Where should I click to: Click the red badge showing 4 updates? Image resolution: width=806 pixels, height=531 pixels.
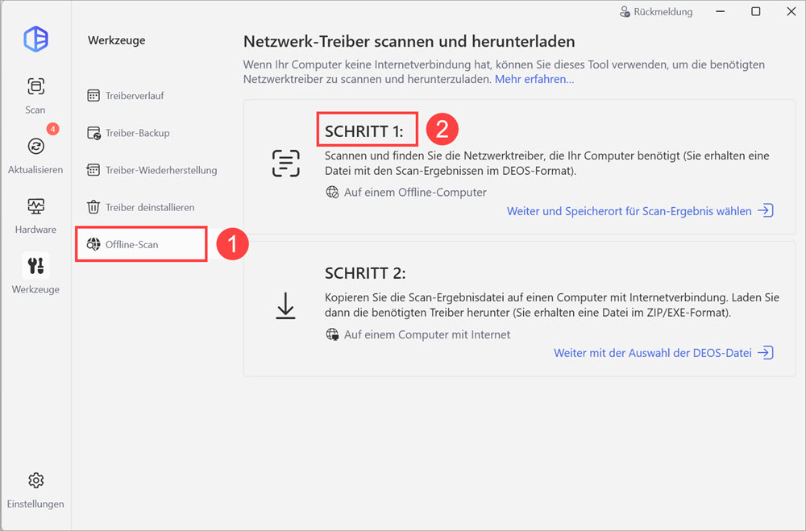pyautogui.click(x=53, y=129)
